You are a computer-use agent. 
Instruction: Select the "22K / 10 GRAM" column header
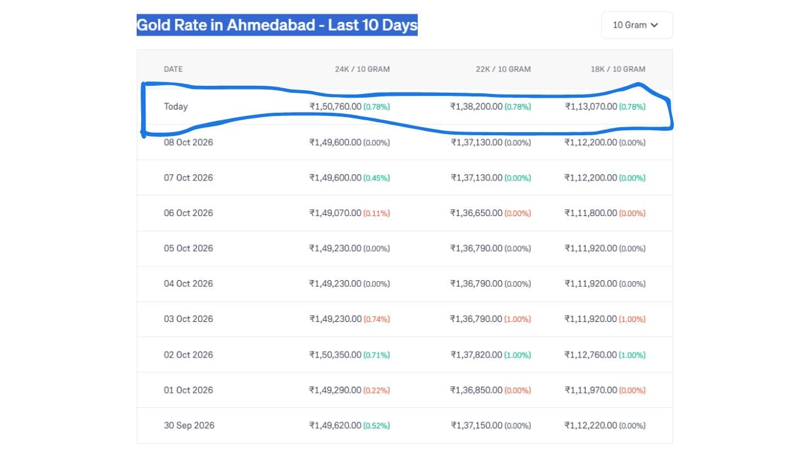[x=503, y=69]
